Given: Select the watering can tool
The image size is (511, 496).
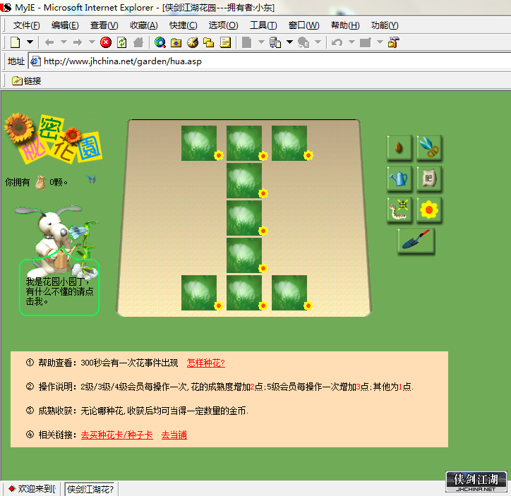Looking at the screenshot, I should (x=399, y=179).
